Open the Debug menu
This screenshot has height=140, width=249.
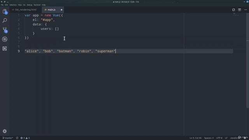pos(30,5)
